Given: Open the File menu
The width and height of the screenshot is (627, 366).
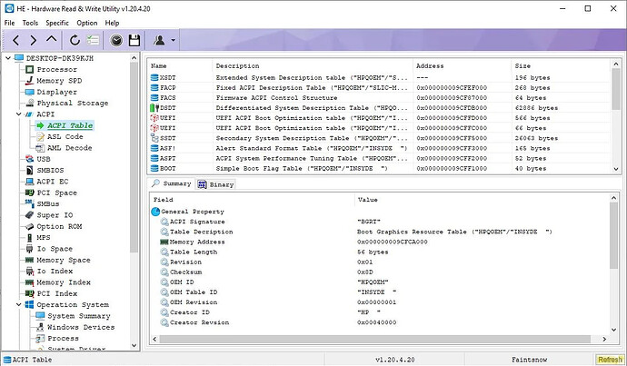Looking at the screenshot, I should tap(9, 23).
